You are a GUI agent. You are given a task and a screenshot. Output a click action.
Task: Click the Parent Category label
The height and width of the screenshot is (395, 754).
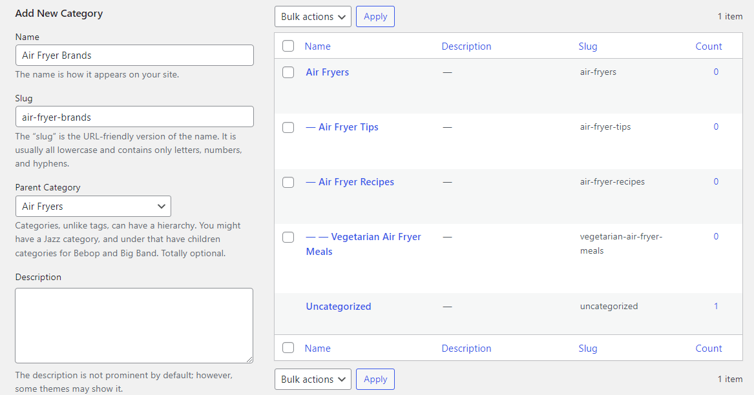coord(48,187)
